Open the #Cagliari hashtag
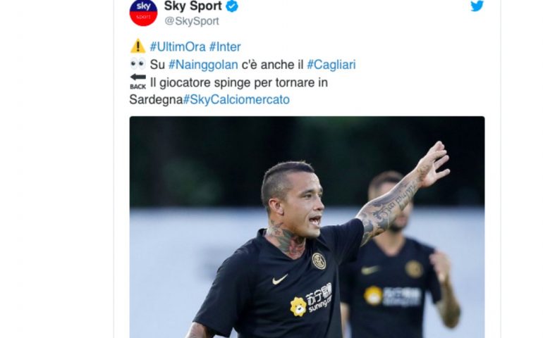Viewport: 543px width, 338px height. coord(331,65)
